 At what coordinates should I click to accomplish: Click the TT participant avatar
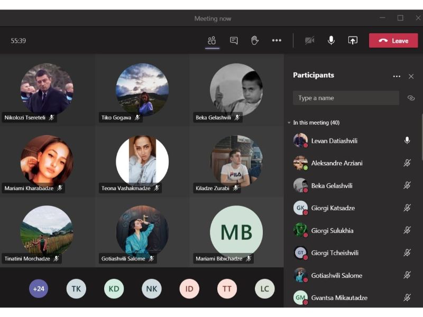click(227, 288)
